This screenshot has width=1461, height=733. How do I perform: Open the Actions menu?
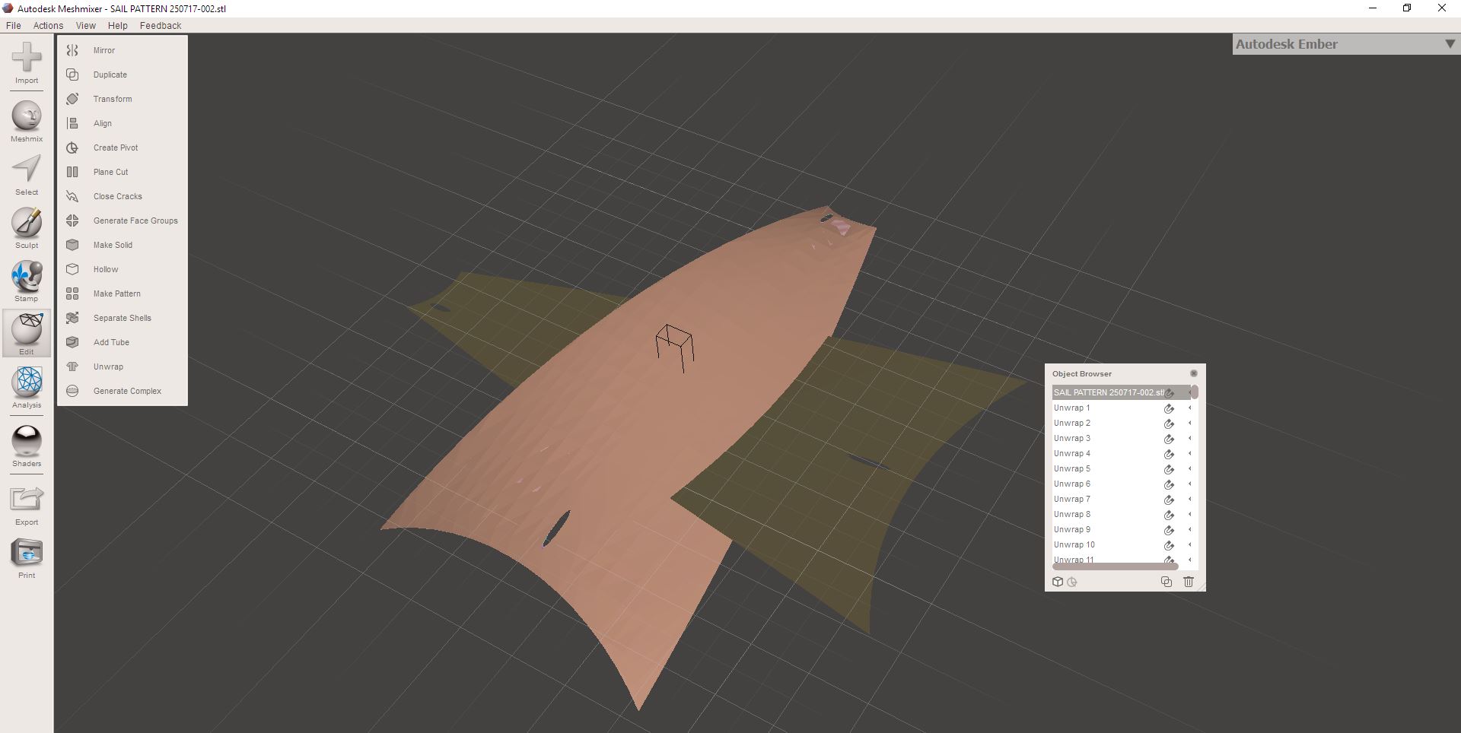[48, 25]
